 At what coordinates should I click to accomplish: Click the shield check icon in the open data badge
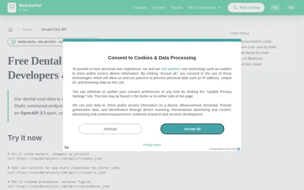13,42
